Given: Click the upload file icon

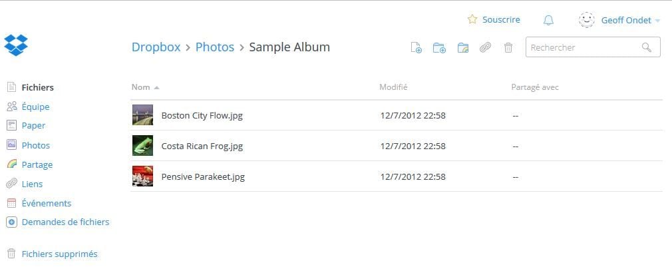Looking at the screenshot, I should click(x=417, y=47).
